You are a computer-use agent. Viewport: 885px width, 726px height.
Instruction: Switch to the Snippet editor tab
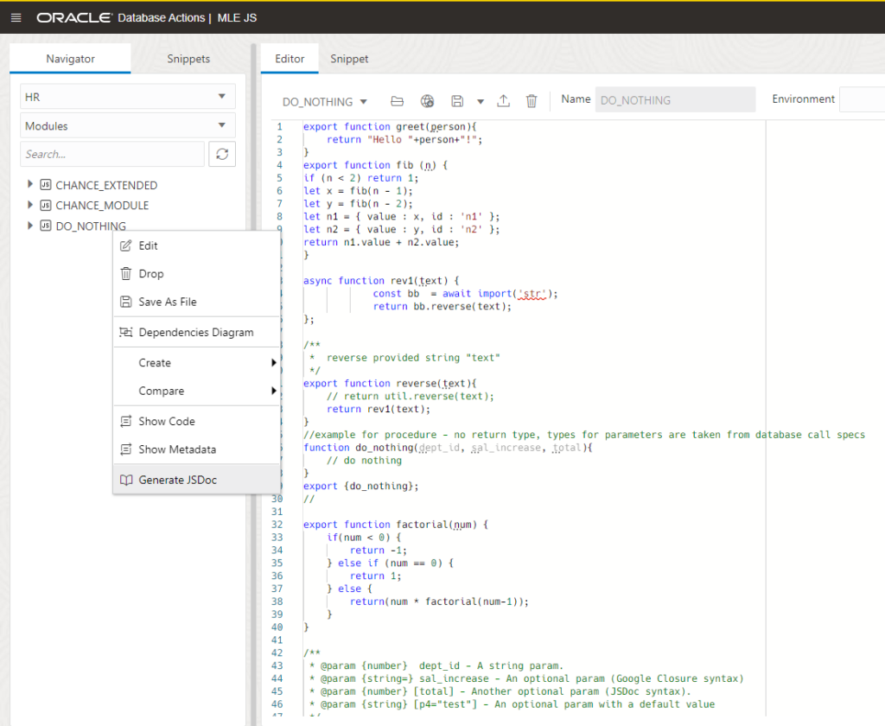349,59
